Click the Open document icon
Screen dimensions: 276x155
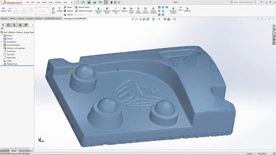point(83,2)
